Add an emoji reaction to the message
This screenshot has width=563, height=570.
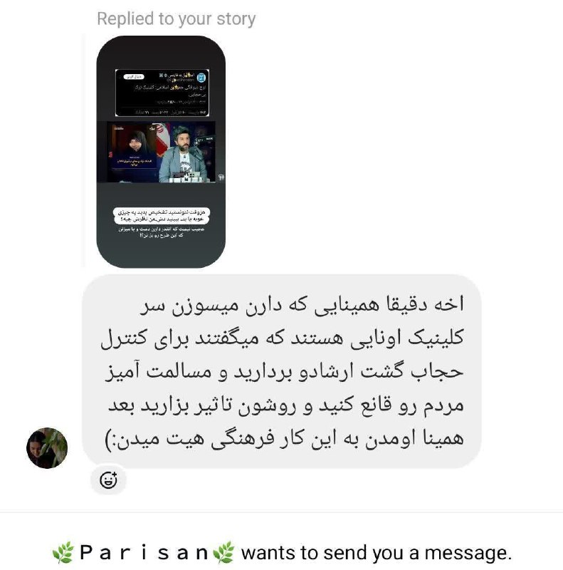(x=108, y=480)
